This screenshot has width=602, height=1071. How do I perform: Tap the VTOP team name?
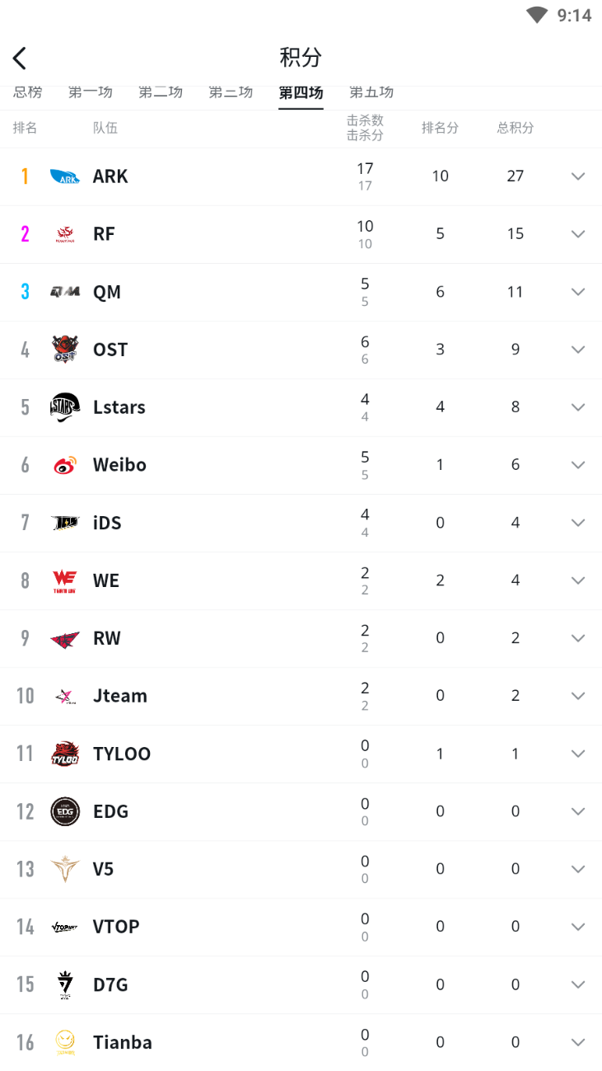116,927
